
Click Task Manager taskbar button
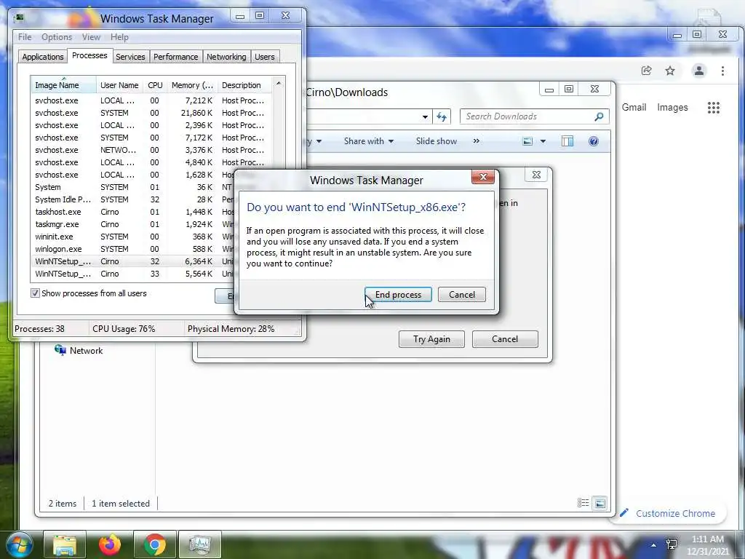(x=200, y=544)
